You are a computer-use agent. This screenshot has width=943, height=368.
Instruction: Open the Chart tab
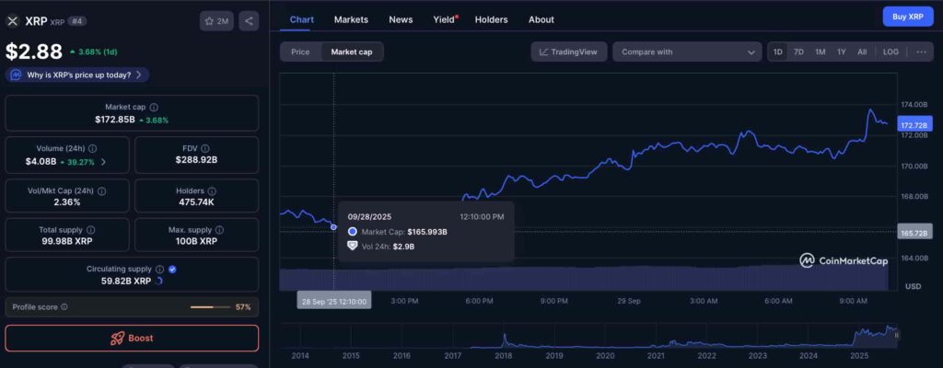(x=301, y=19)
